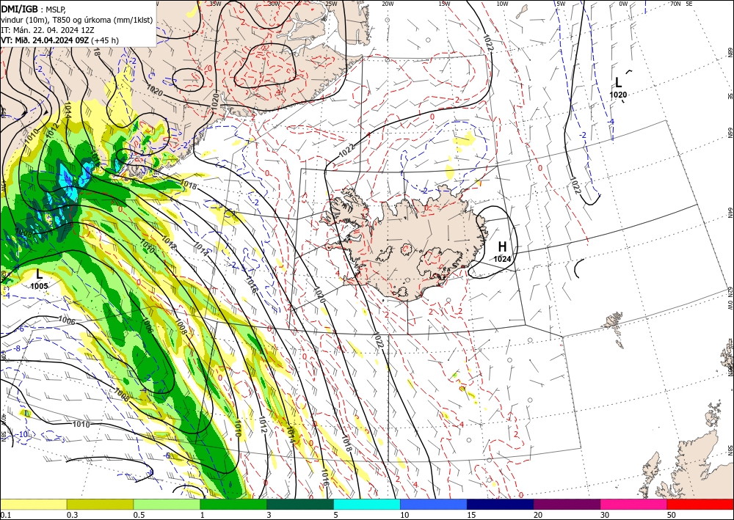Select the dark green 3–5 legend swatch
Screen dimensions: 734x520
(300, 504)
